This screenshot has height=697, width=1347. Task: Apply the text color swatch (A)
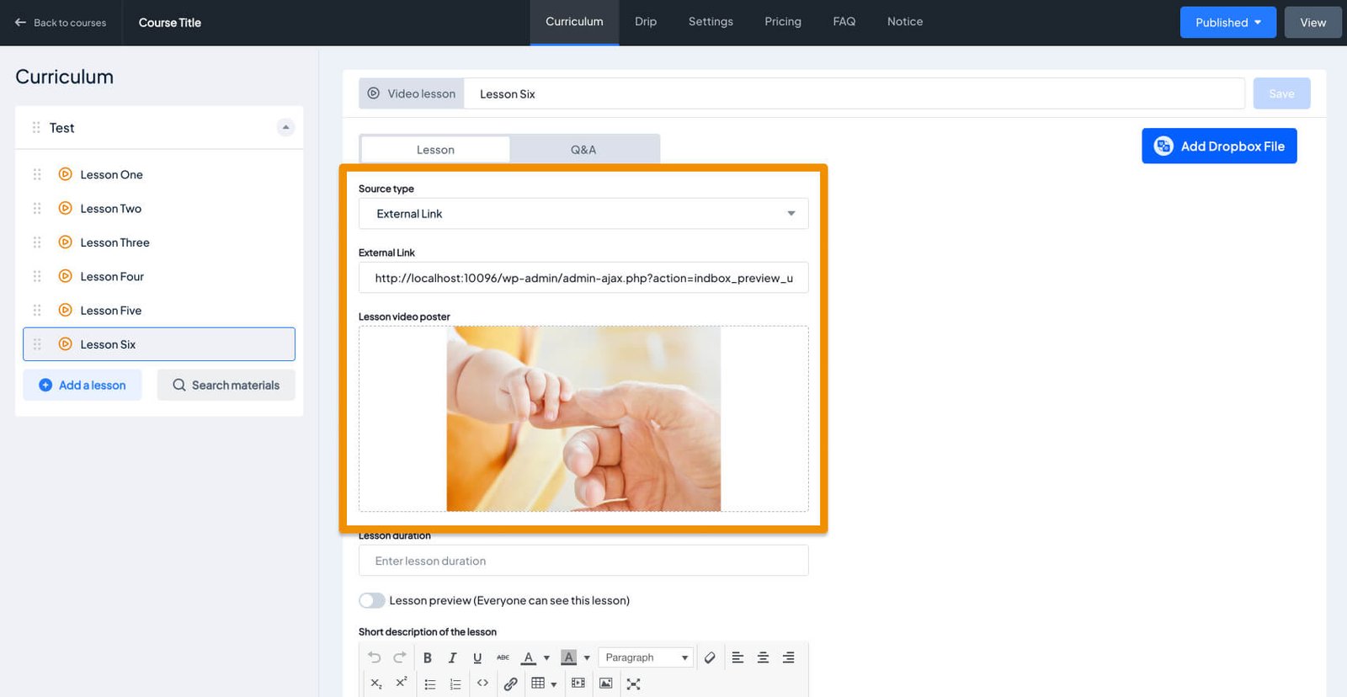[529, 657]
